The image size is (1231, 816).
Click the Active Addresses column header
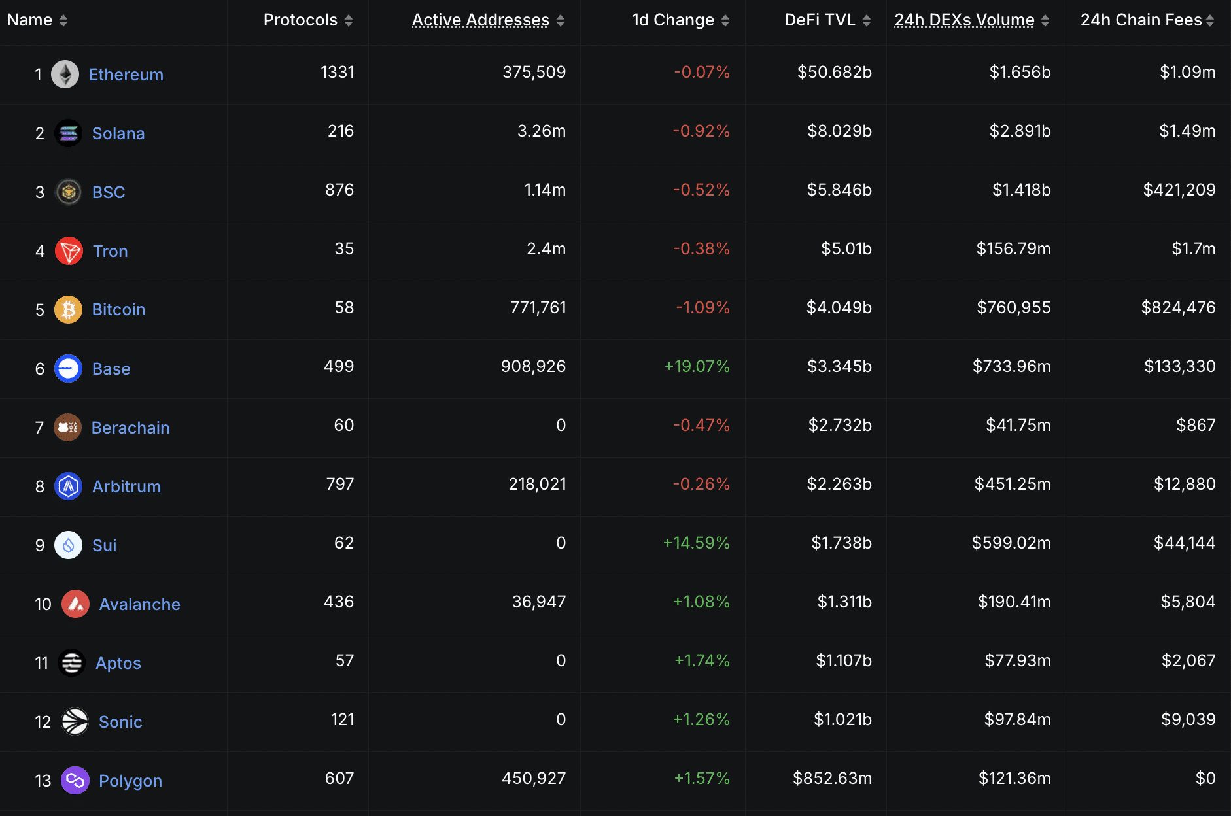tap(480, 20)
